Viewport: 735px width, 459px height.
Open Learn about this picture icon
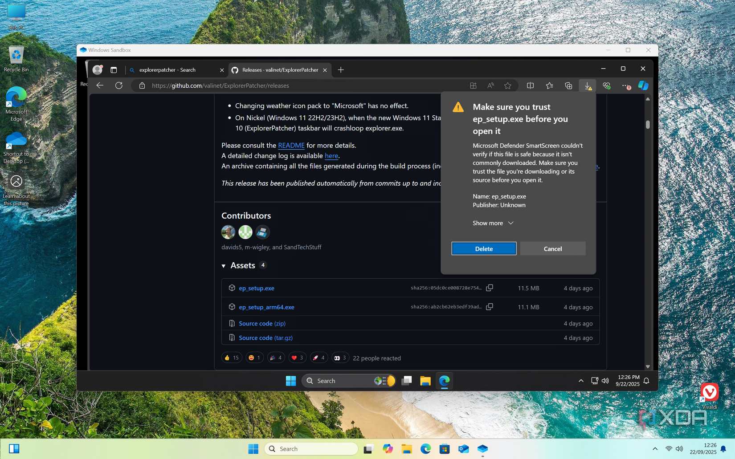16,190
